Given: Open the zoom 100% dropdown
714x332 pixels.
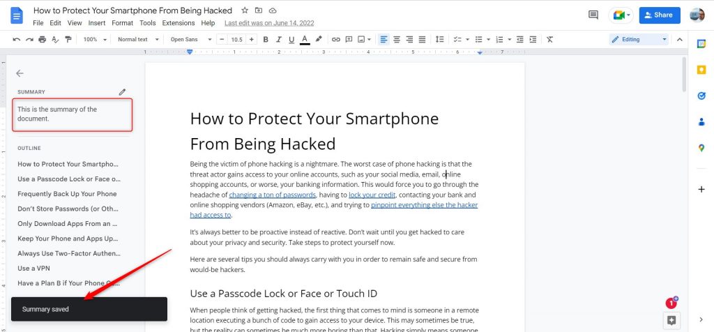Looking at the screenshot, I should [95, 40].
